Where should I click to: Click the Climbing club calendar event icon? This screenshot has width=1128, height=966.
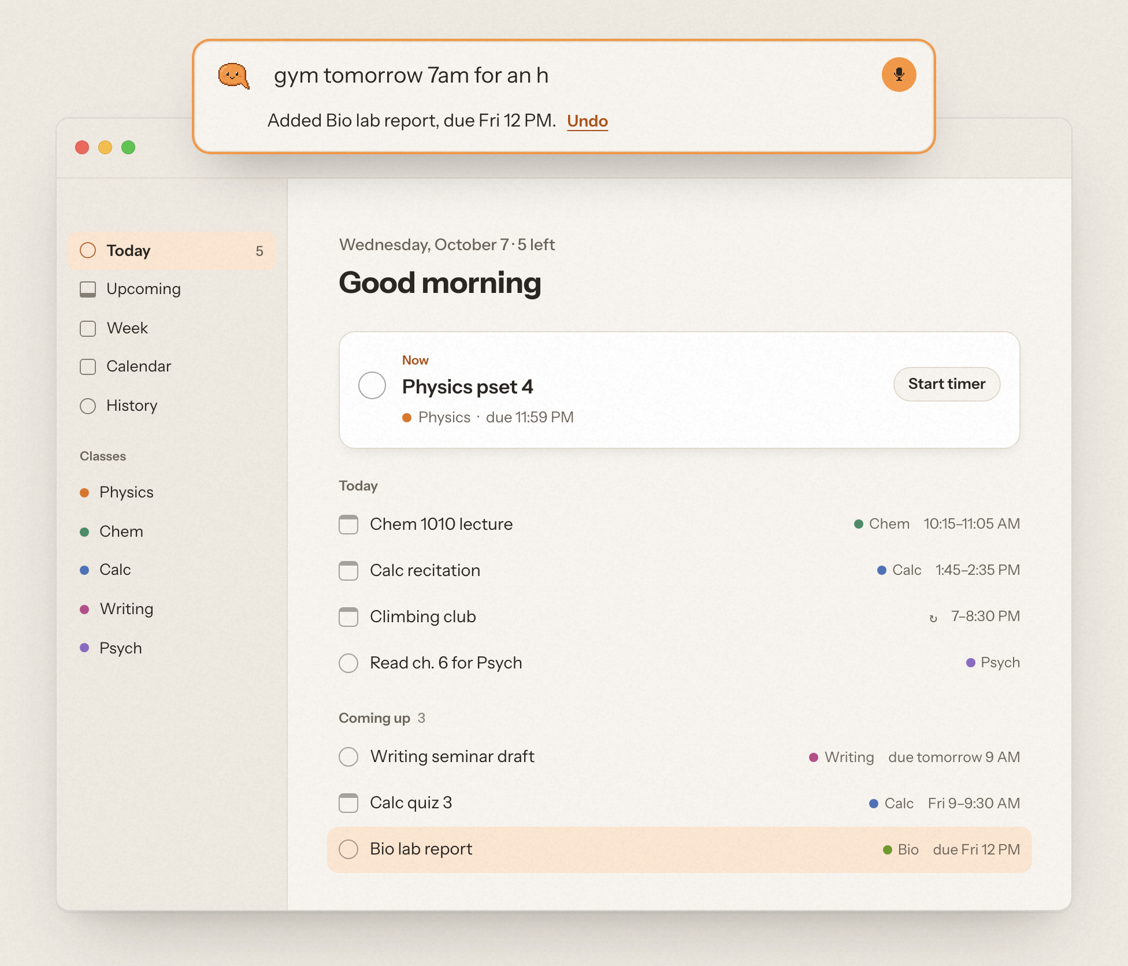(x=348, y=617)
